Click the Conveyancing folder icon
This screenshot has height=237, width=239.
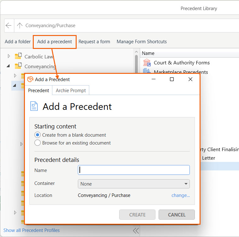(18, 66)
